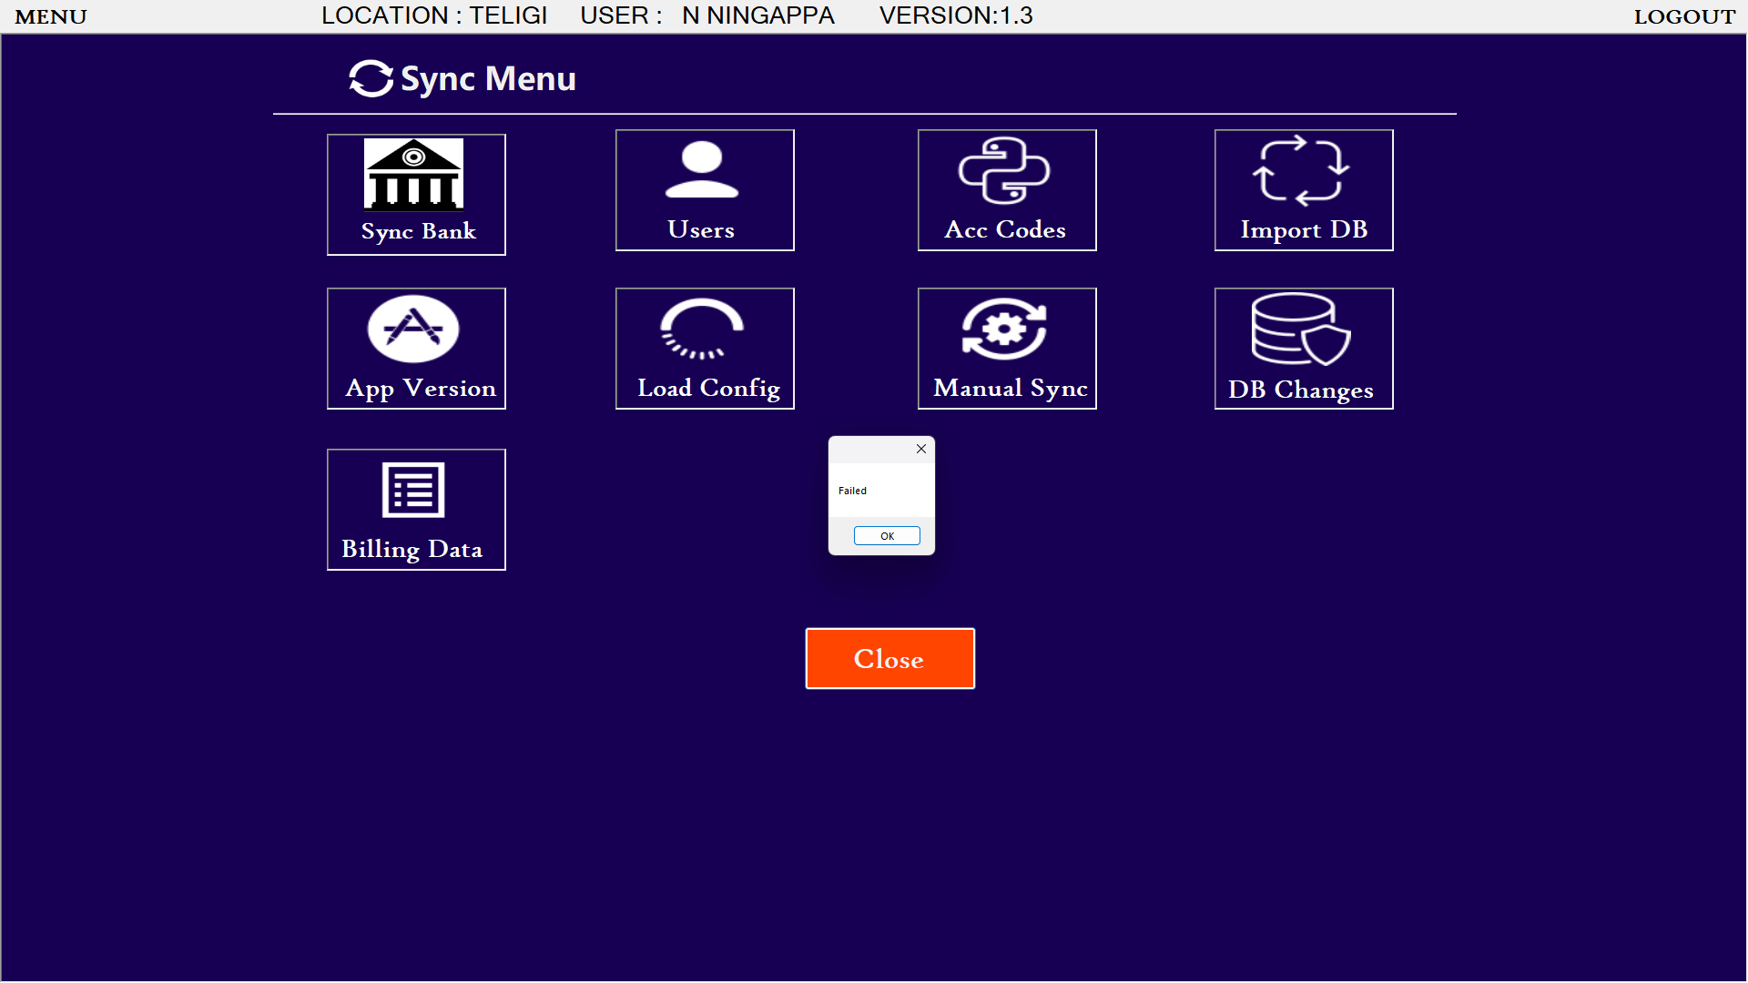This screenshot has width=1748, height=983.
Task: Click the Failed message text
Action: tap(852, 491)
